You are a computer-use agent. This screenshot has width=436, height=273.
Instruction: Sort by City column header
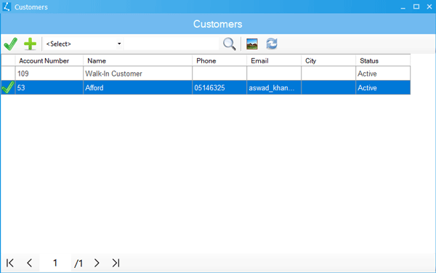pos(328,60)
